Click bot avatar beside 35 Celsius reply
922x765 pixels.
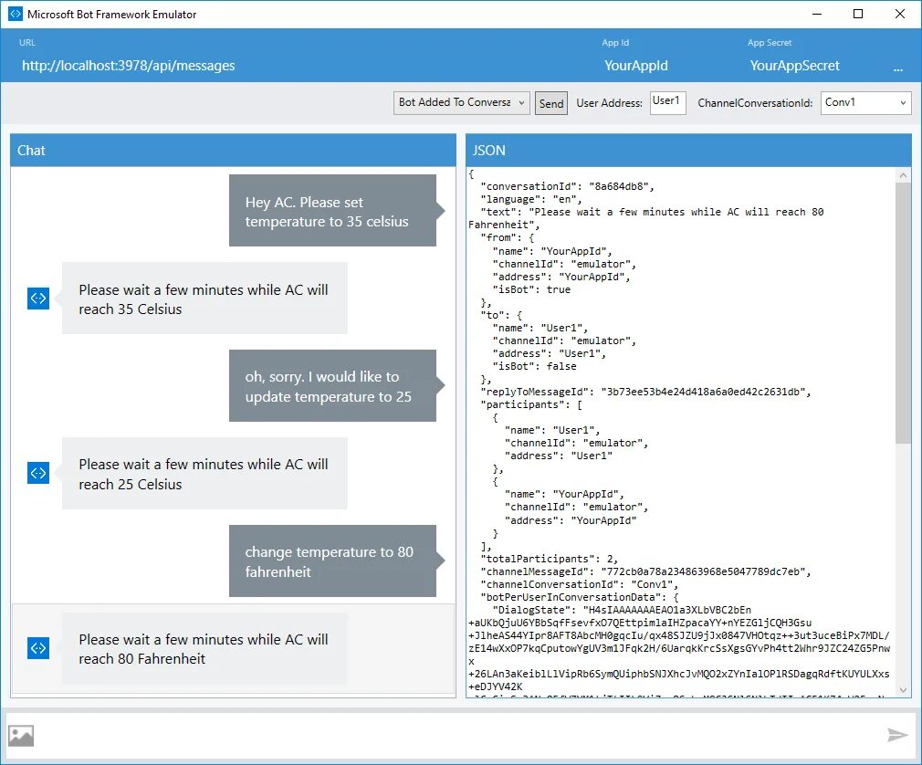pos(38,299)
